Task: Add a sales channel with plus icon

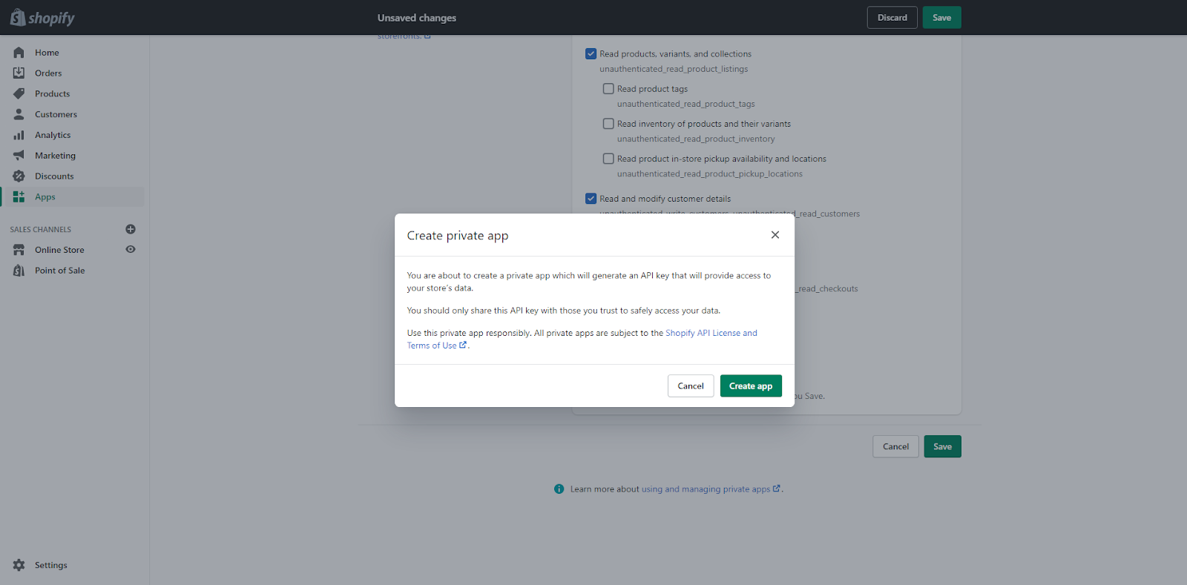Action: (131, 229)
